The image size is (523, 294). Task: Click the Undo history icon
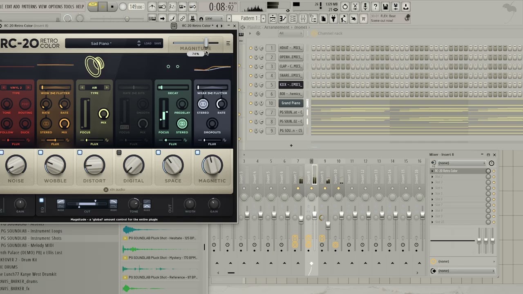pos(345,7)
